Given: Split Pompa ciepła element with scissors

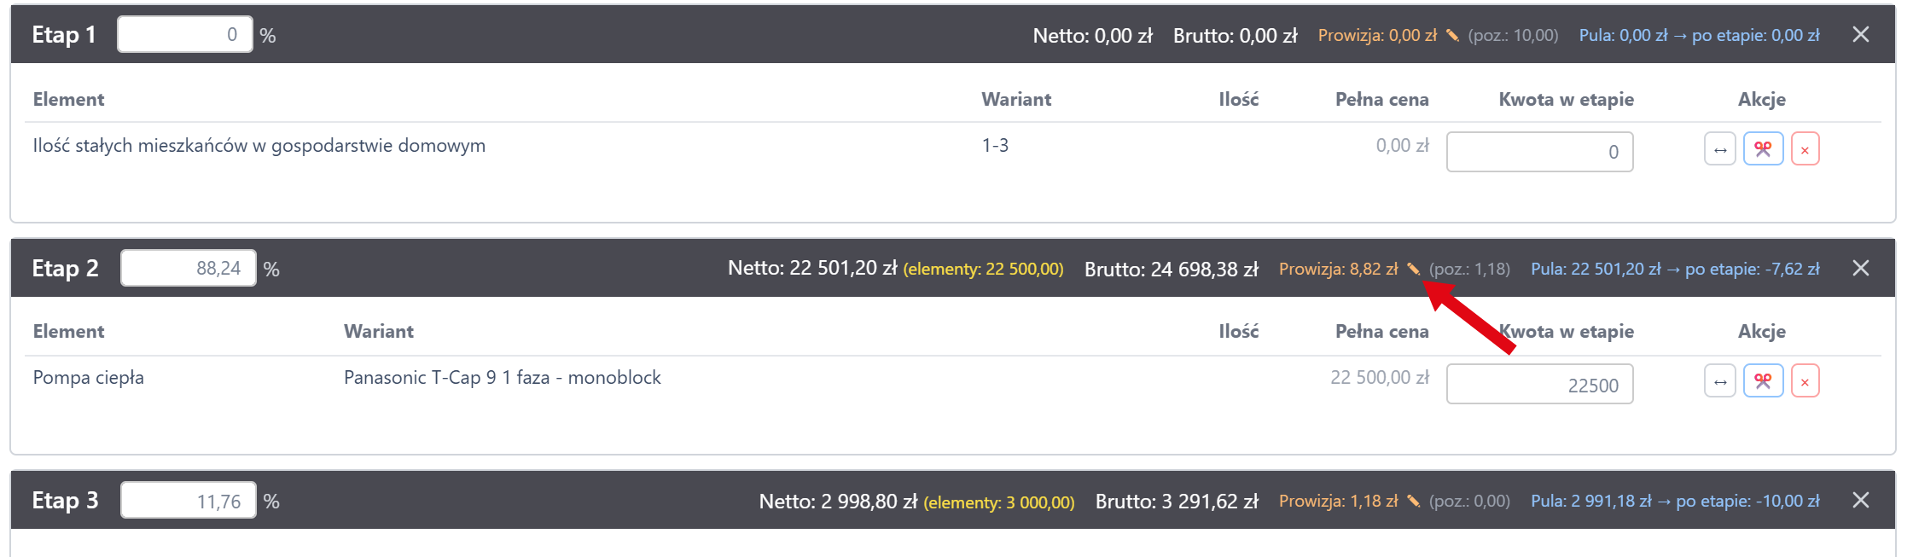Looking at the screenshot, I should tap(1763, 382).
